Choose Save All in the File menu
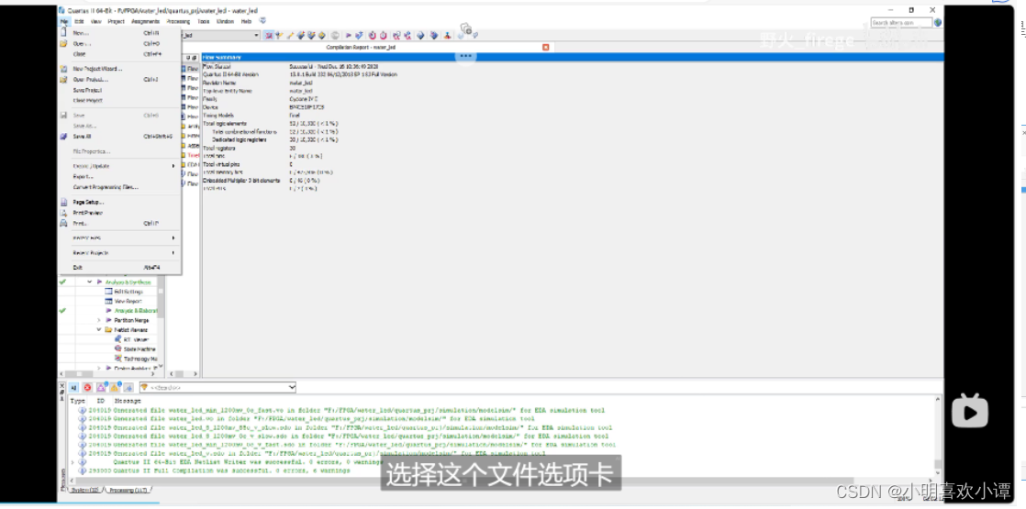Screen dimensions: 1026x509 [119, 137]
